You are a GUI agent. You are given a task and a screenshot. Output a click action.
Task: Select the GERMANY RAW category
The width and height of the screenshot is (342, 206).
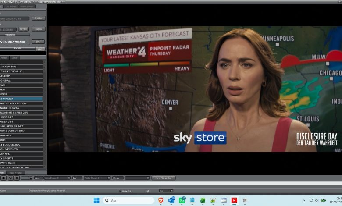click(21, 67)
